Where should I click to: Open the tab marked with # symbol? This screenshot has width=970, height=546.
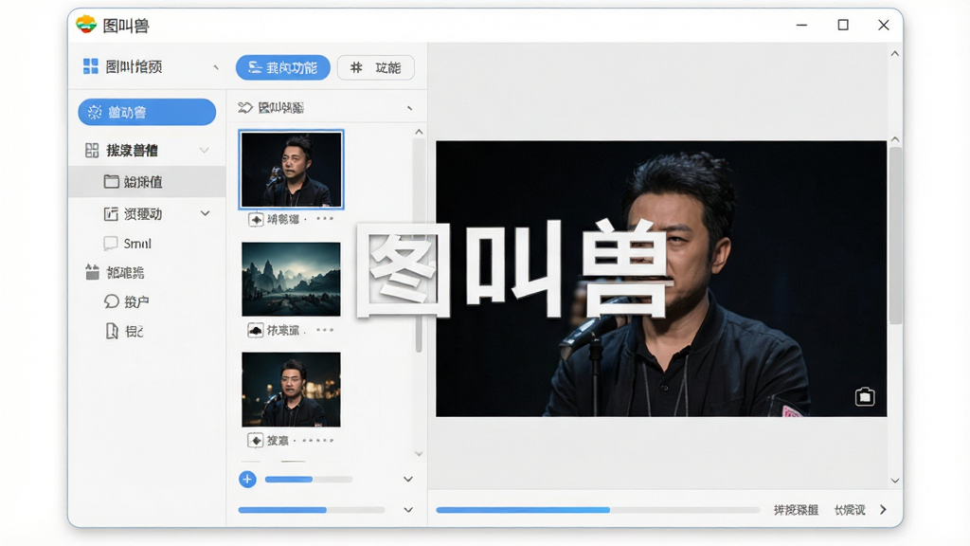[375, 67]
